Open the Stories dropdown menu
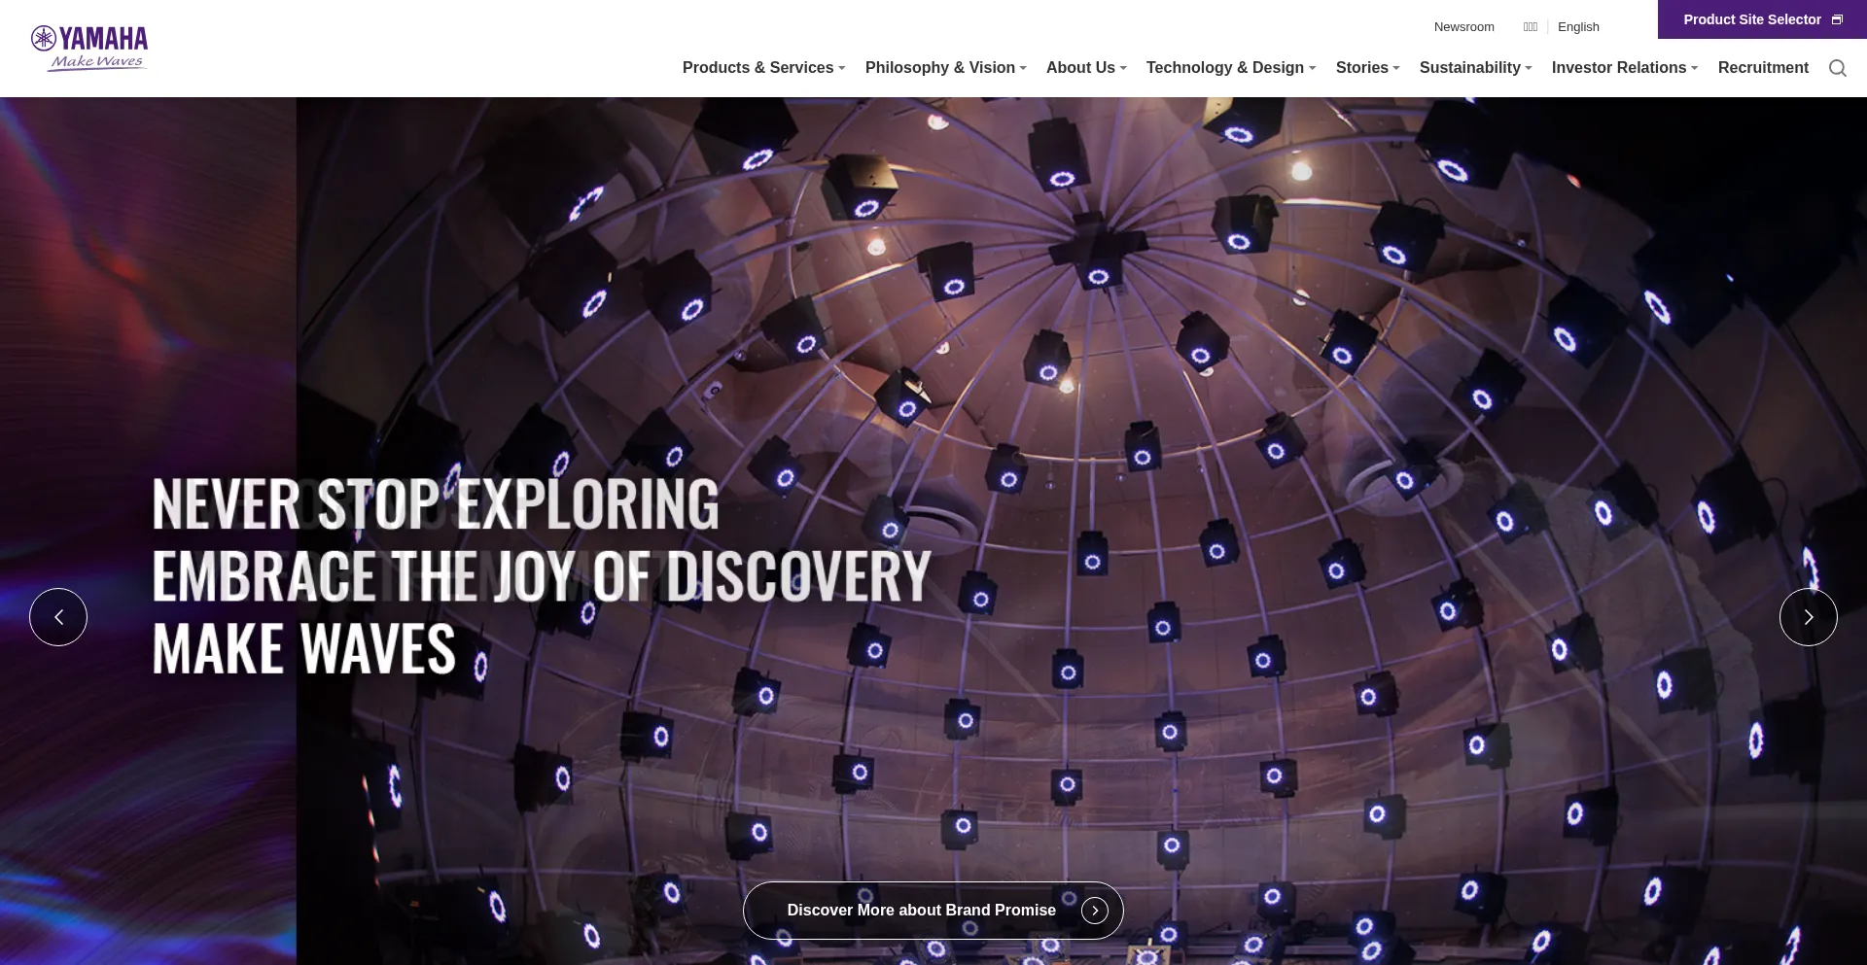Screen dimensions: 1867x965 coord(1367,68)
